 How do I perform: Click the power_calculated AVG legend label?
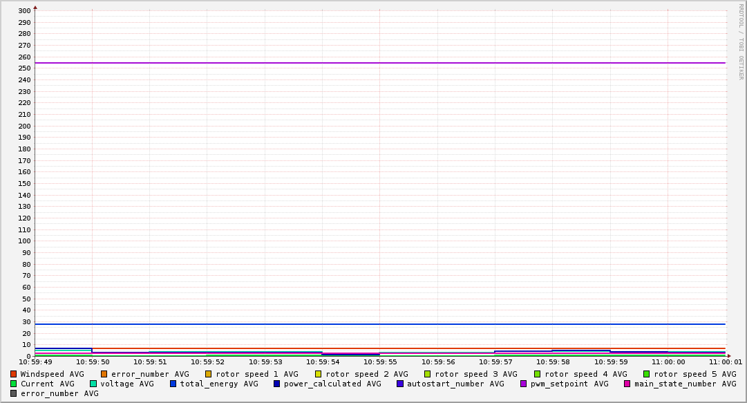point(332,384)
